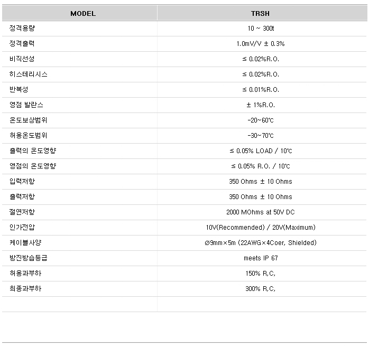Select the 정격용량 row label
This screenshot has width=369, height=348.
click(x=22, y=29)
